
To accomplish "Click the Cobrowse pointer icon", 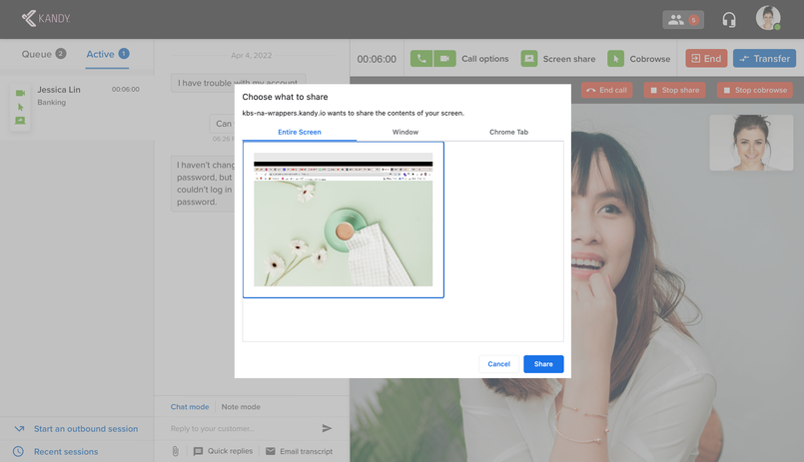I will point(616,59).
